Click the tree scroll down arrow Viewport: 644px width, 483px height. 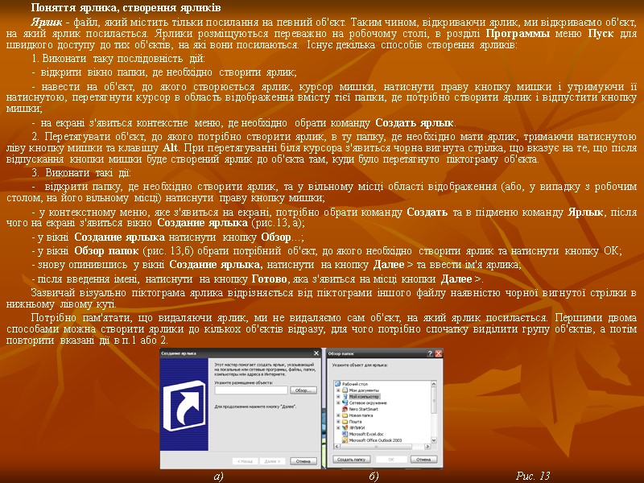434,440
